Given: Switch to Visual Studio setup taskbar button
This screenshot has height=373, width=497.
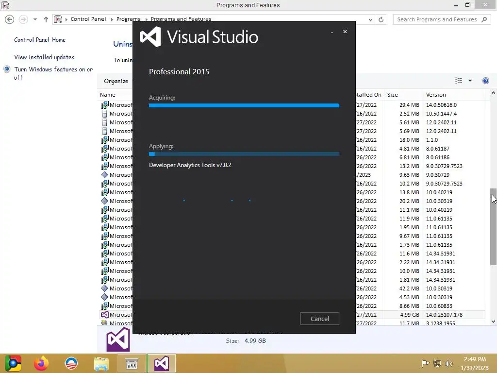Looking at the screenshot, I should coord(161,363).
